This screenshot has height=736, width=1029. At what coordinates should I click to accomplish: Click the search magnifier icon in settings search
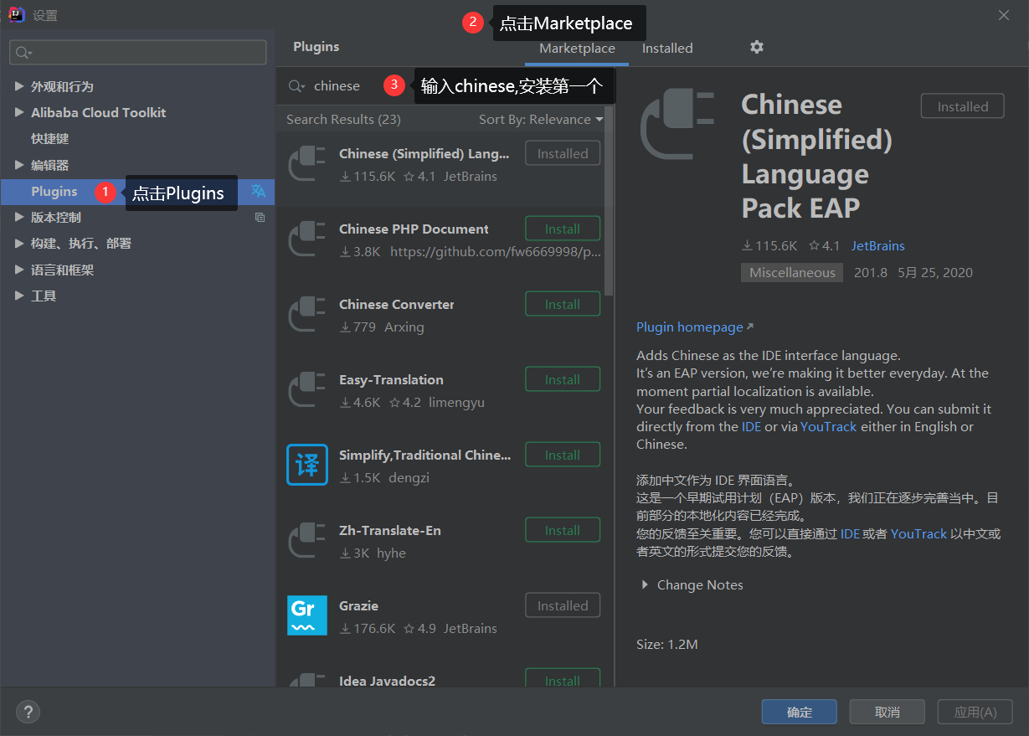(23, 53)
